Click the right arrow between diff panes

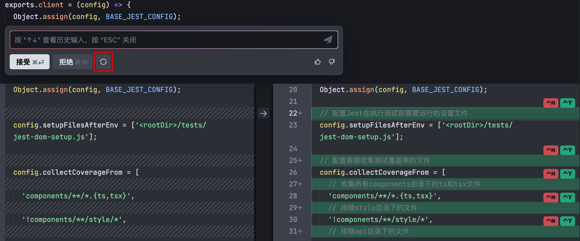(x=263, y=114)
